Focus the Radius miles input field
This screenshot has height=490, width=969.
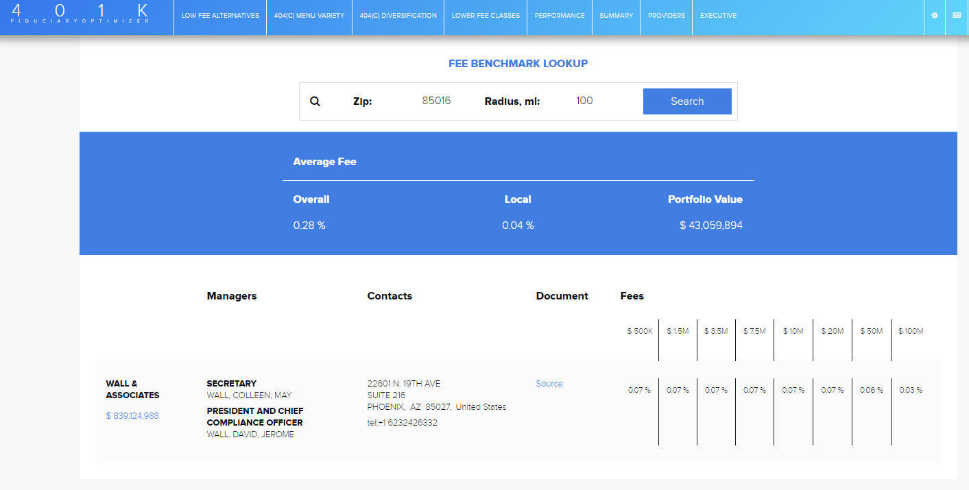[x=584, y=101]
